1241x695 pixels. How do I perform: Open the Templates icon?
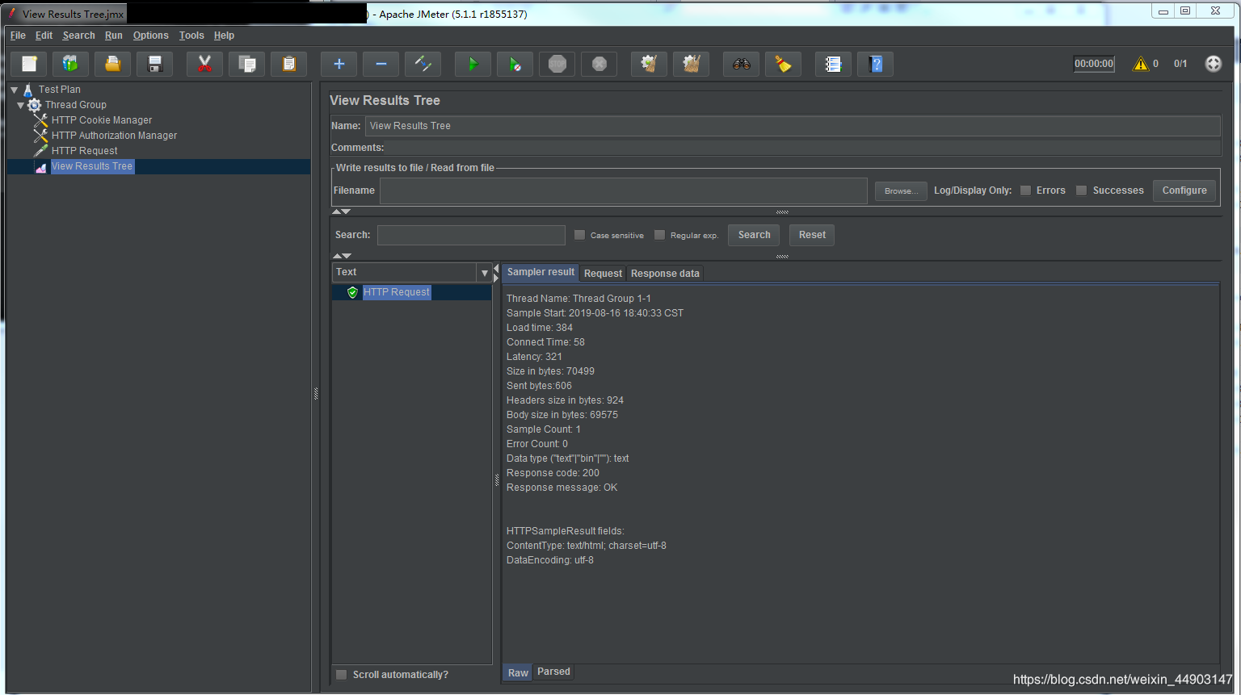coord(71,64)
